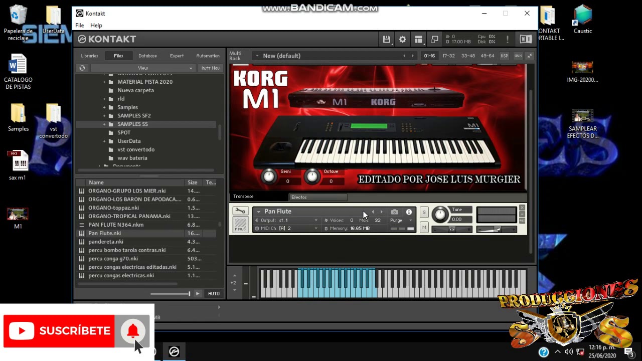Click the exclamation panic button

click(x=507, y=39)
